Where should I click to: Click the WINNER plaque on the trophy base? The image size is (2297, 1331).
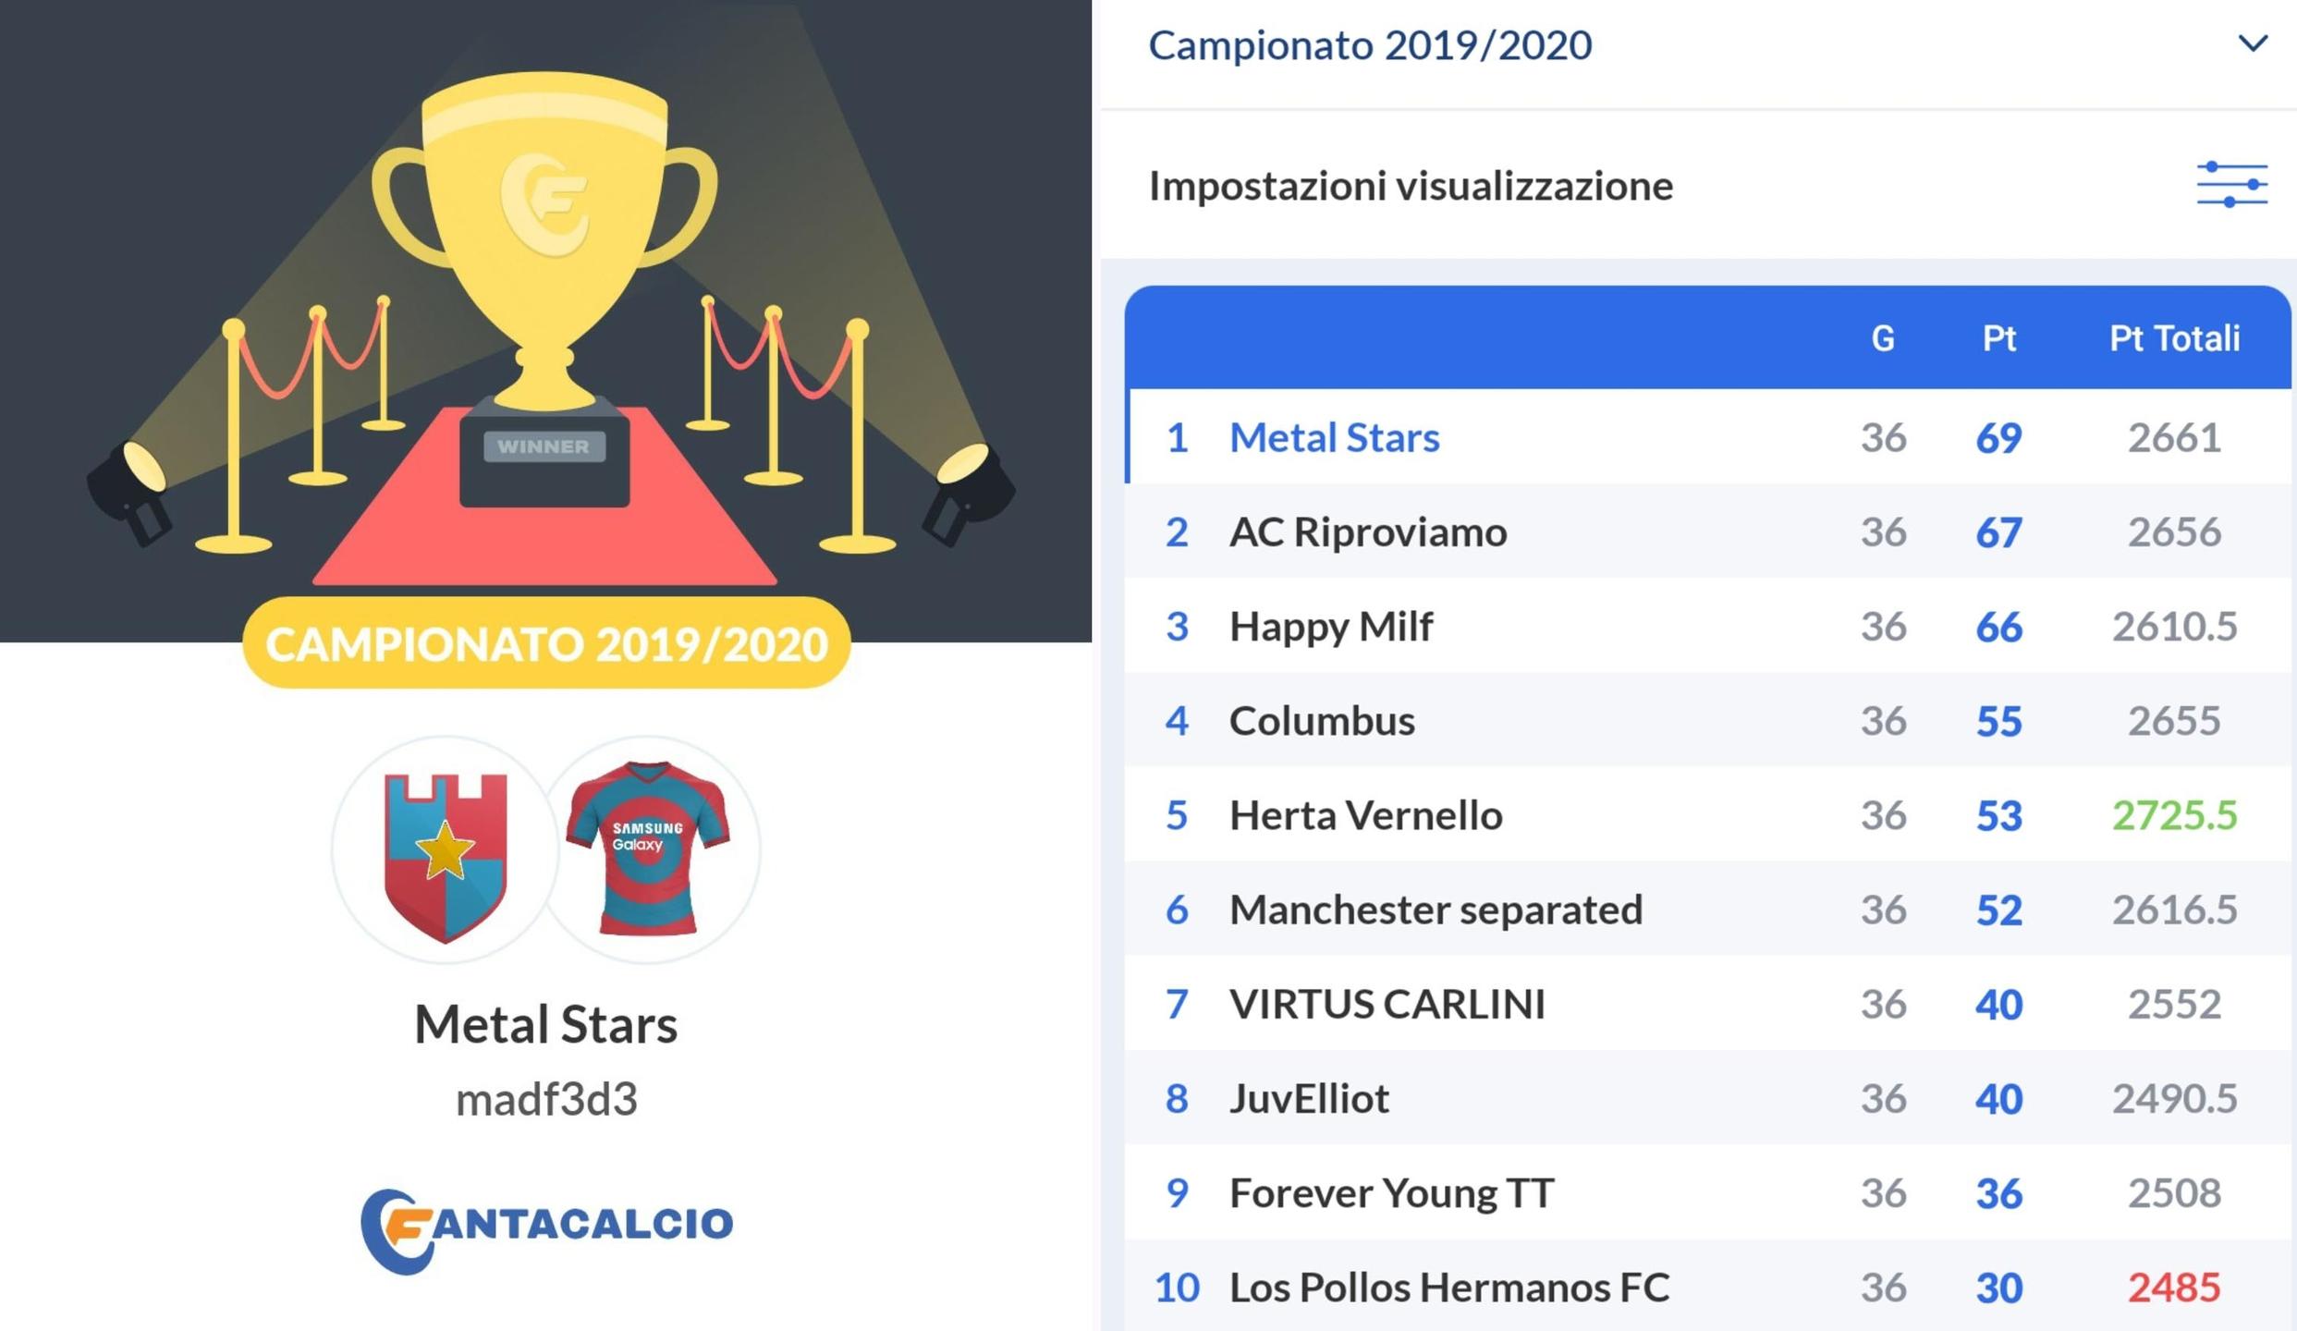pyautogui.click(x=544, y=447)
